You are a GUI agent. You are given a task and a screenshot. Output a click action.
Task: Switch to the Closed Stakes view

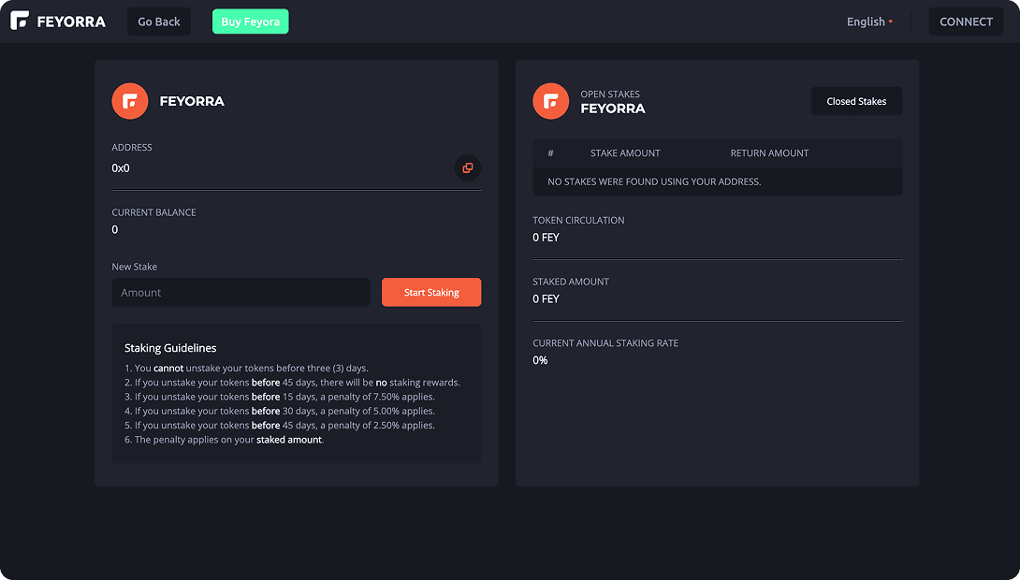coord(856,101)
